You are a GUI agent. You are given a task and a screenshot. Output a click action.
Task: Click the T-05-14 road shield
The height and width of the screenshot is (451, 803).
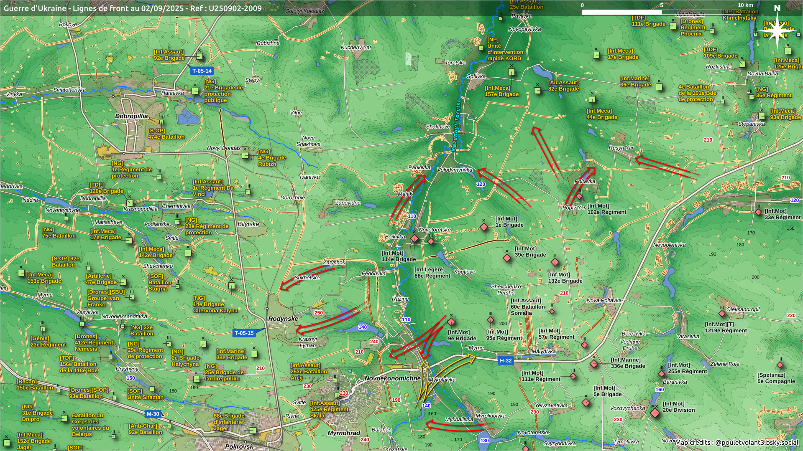pyautogui.click(x=202, y=71)
